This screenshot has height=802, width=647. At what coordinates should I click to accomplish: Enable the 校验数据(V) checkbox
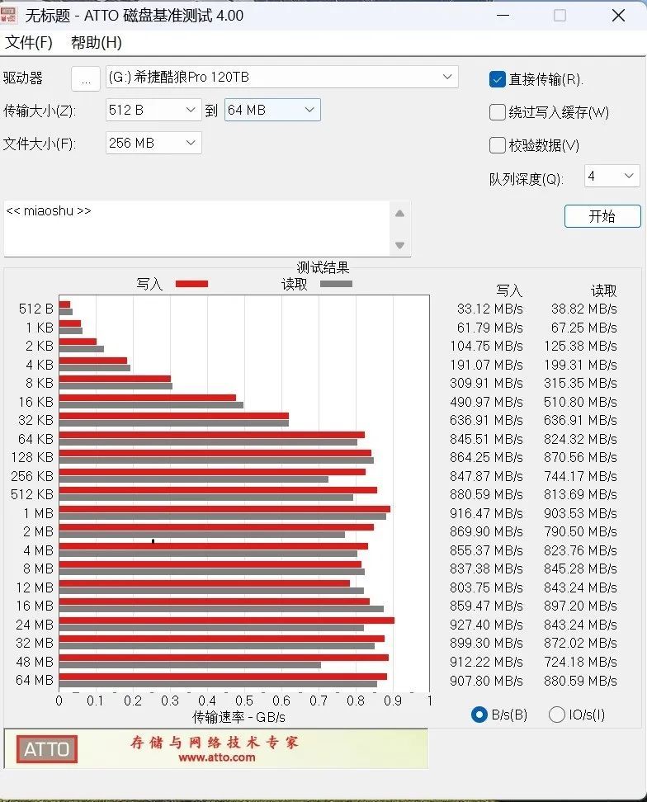point(497,145)
